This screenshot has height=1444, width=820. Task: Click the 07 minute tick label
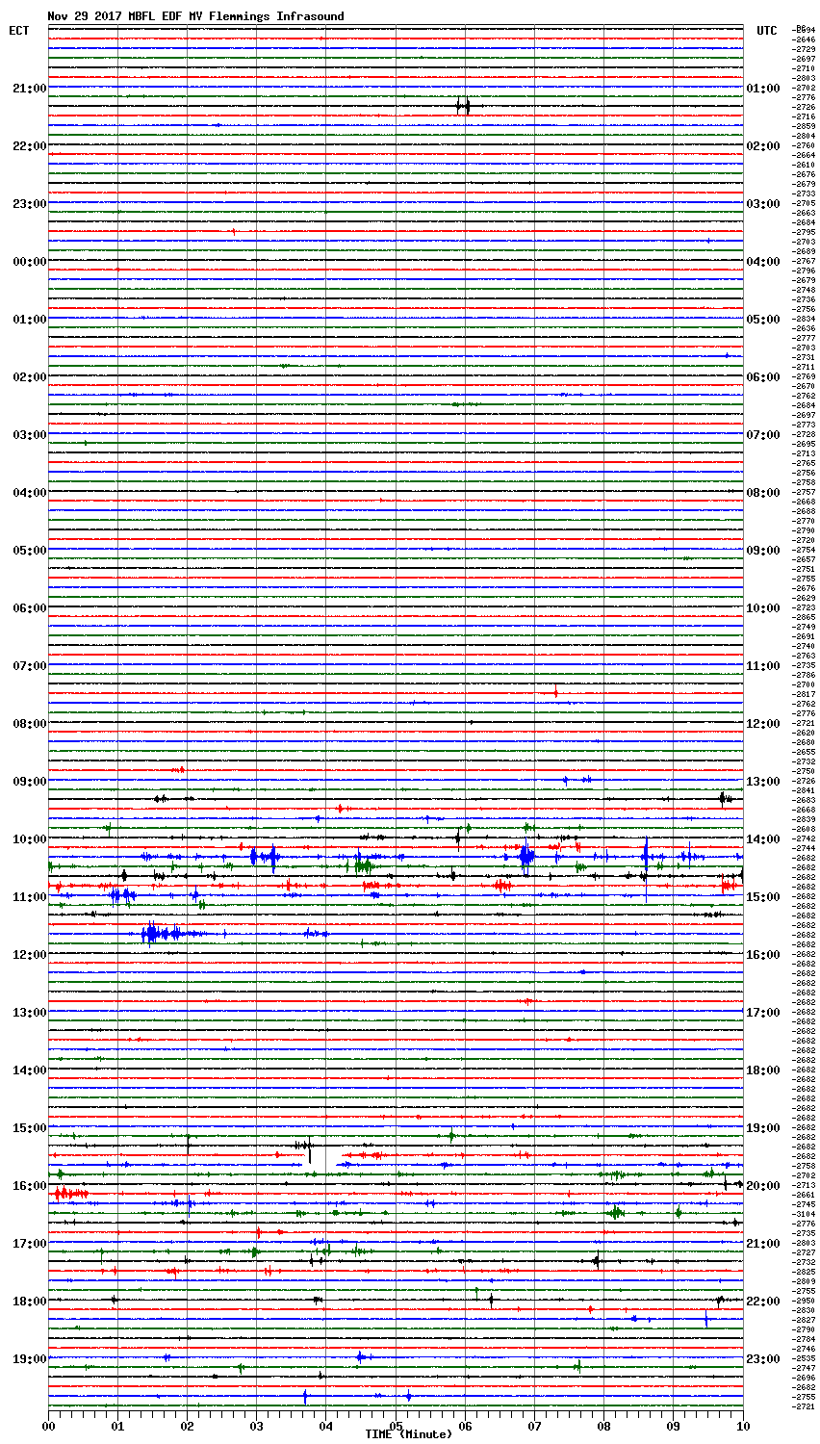point(534,1426)
